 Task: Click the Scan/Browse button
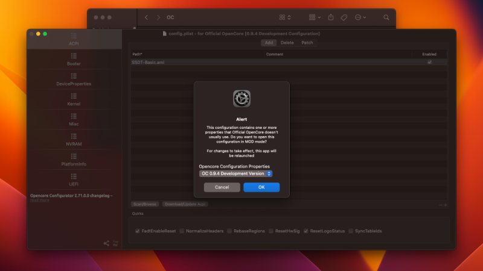coord(145,204)
